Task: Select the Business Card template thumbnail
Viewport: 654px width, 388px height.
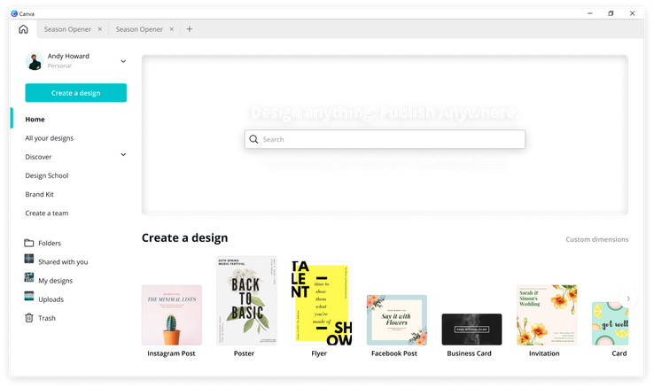Action: coord(471,330)
